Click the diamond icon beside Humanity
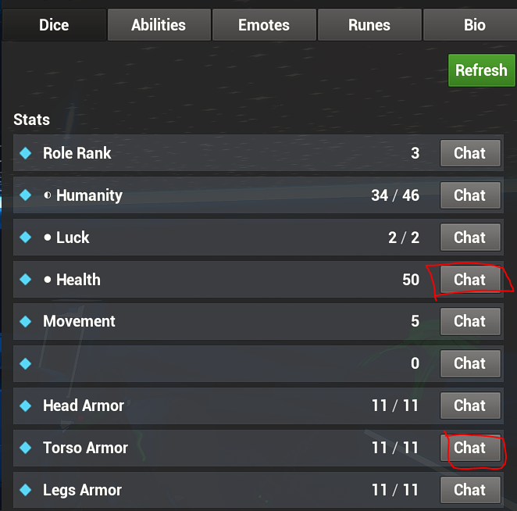 tap(25, 195)
